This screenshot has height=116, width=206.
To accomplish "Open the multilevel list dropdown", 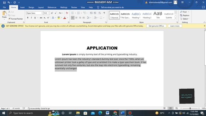I will tap(87, 13).
